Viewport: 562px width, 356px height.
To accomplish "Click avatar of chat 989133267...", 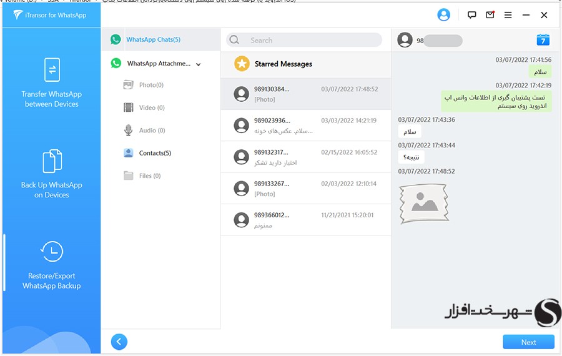I will coord(241,189).
